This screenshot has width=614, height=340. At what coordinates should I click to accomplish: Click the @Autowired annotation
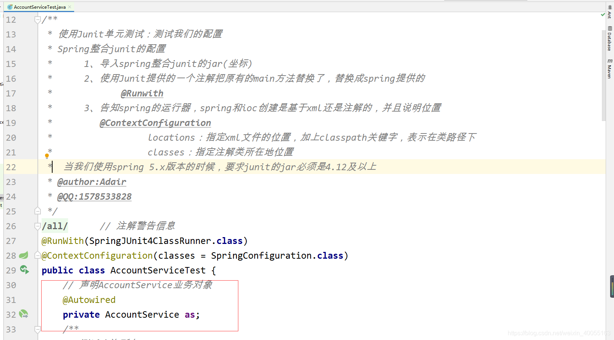89,300
